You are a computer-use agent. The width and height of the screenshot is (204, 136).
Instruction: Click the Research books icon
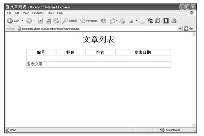(158, 21)
